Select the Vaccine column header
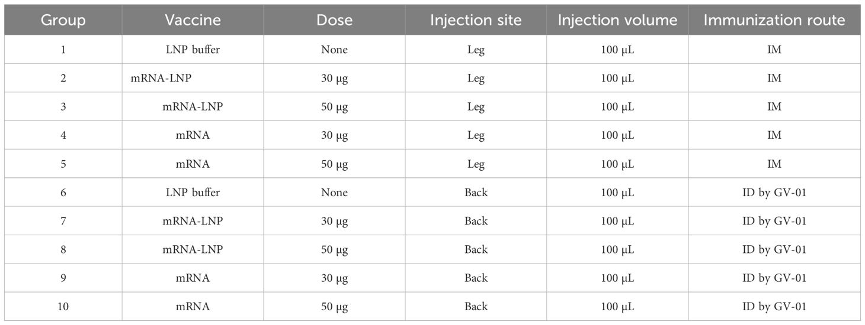Viewport: 865px width, 325px height. (x=193, y=20)
